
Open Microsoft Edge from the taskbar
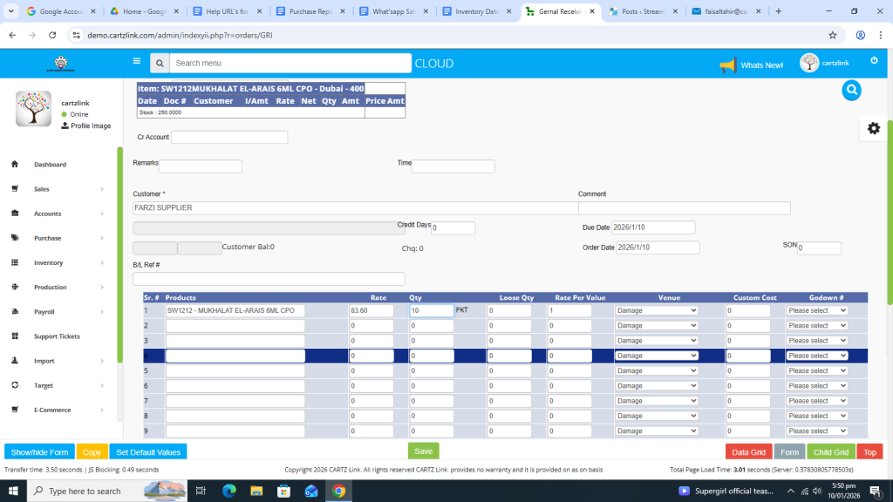[229, 491]
